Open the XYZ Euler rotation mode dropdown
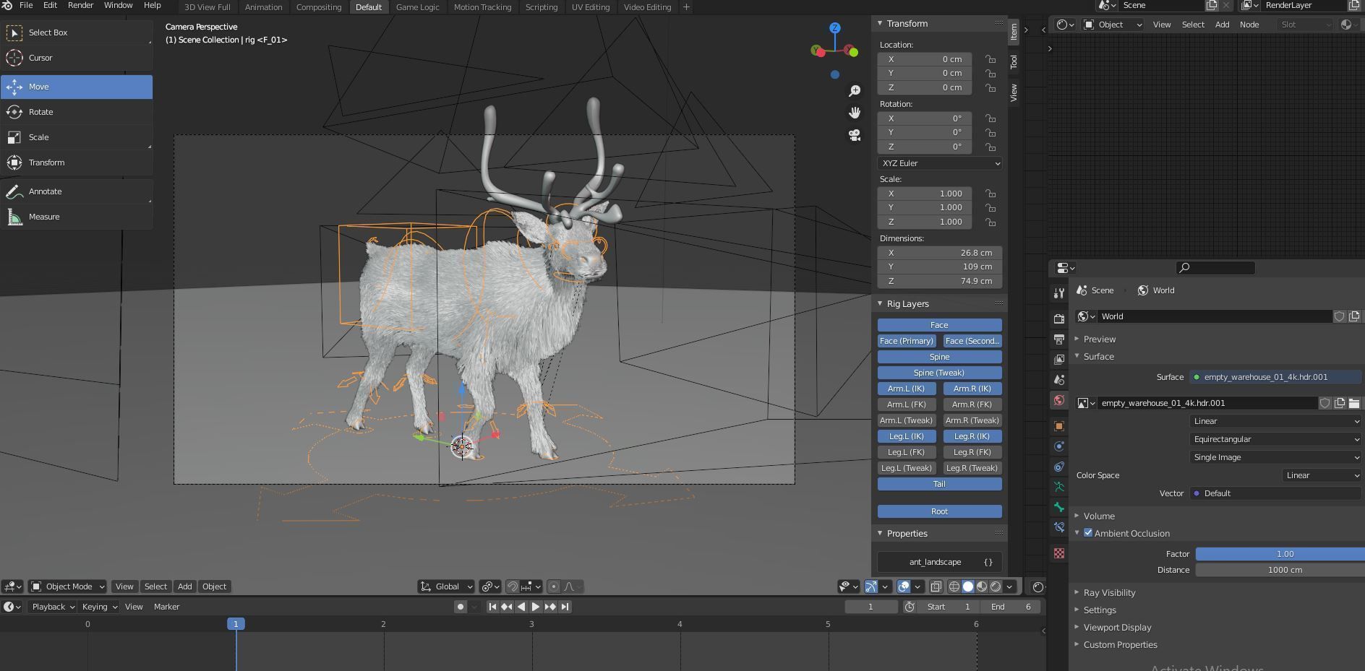Screen dimensions: 1365x671 pyautogui.click(x=940, y=163)
